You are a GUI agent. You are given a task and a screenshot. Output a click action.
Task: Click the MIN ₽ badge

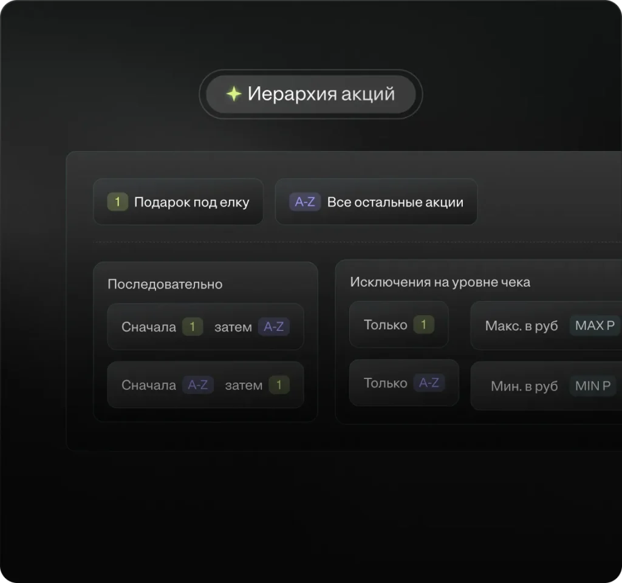pos(593,386)
